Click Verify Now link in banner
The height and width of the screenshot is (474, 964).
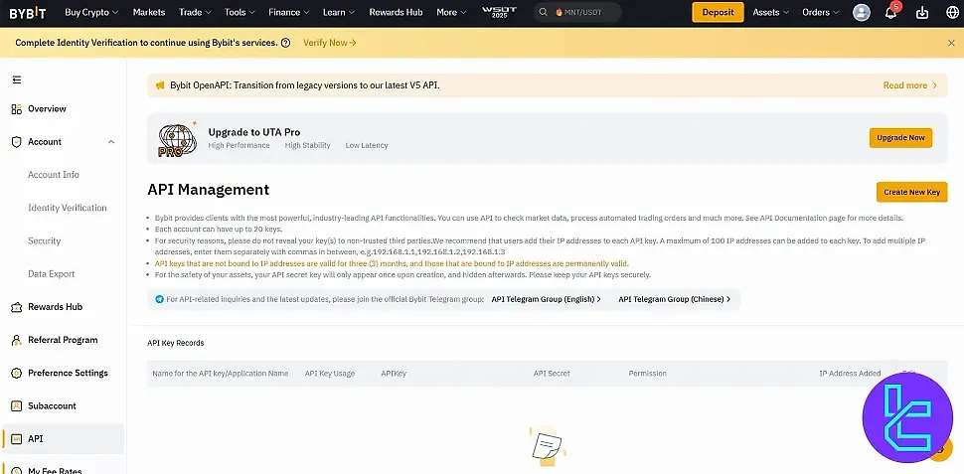[x=329, y=43]
